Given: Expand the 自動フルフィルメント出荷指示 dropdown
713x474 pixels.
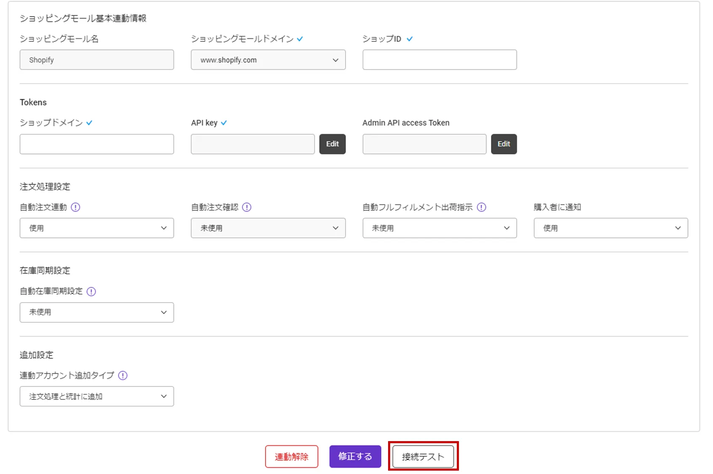Looking at the screenshot, I should click(x=440, y=228).
